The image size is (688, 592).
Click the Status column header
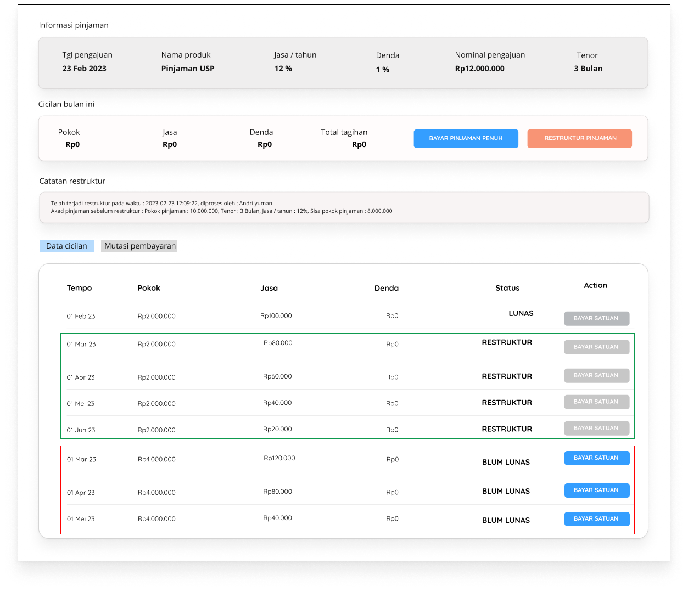(507, 287)
